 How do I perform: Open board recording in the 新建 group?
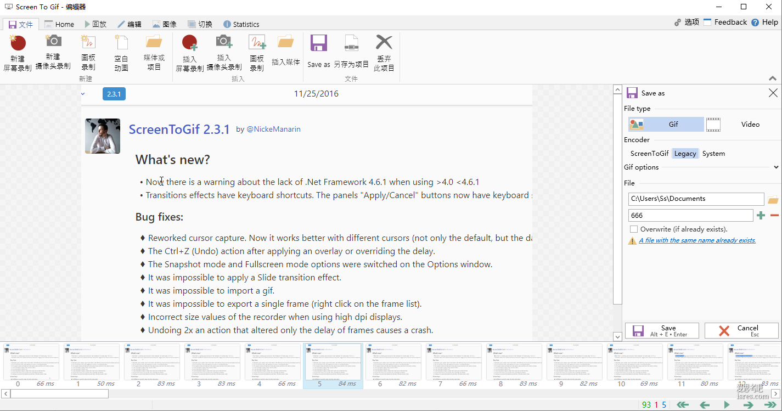tap(88, 53)
